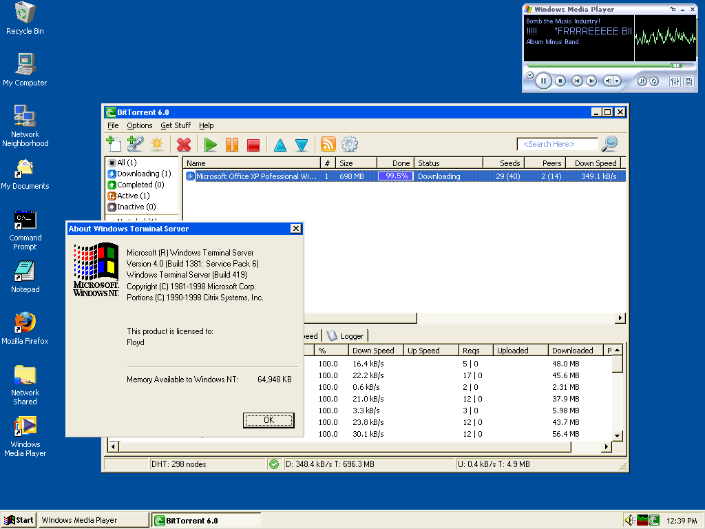This screenshot has height=529, width=705.
Task: Click Add Torrent from URL icon
Action: click(135, 144)
